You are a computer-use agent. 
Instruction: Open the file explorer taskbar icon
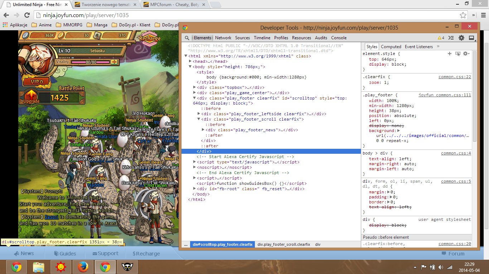point(39,267)
